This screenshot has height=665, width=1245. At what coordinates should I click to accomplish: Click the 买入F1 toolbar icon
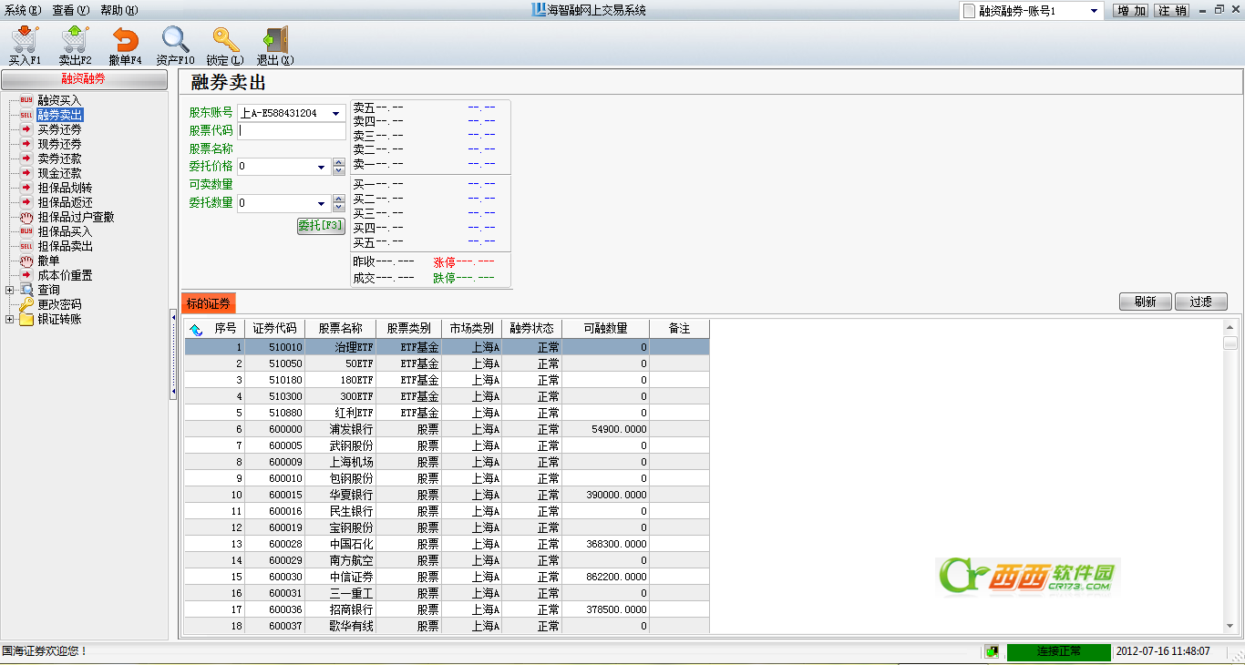(25, 45)
